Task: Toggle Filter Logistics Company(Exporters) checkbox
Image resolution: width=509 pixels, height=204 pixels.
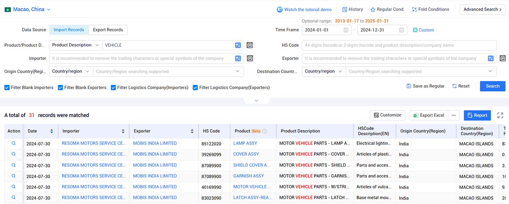Action: click(195, 88)
